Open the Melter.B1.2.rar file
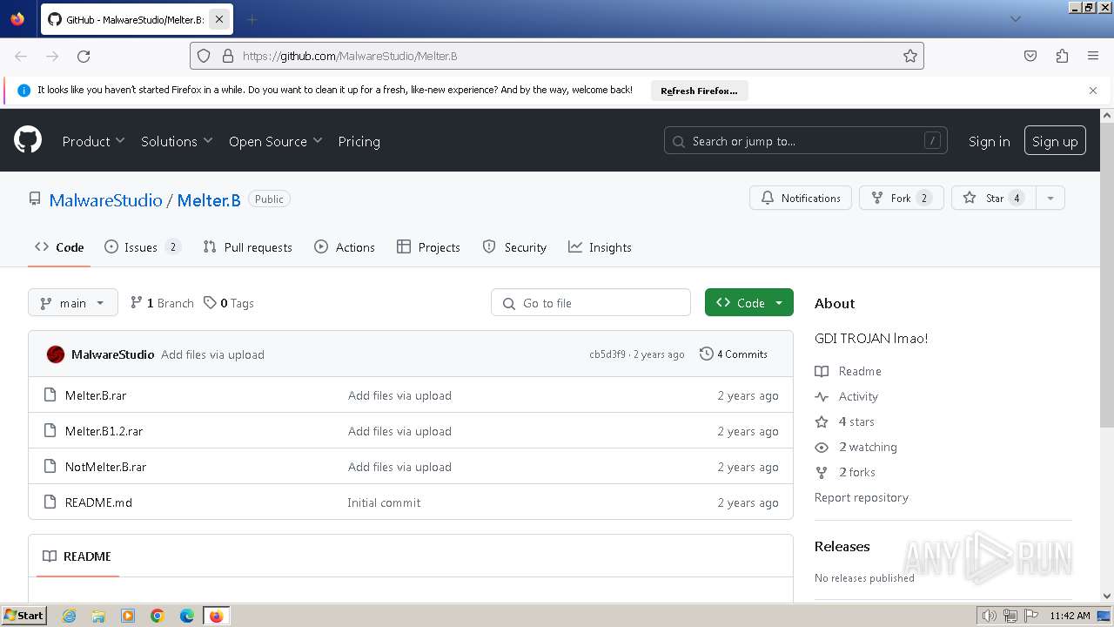This screenshot has width=1114, height=627. point(104,431)
